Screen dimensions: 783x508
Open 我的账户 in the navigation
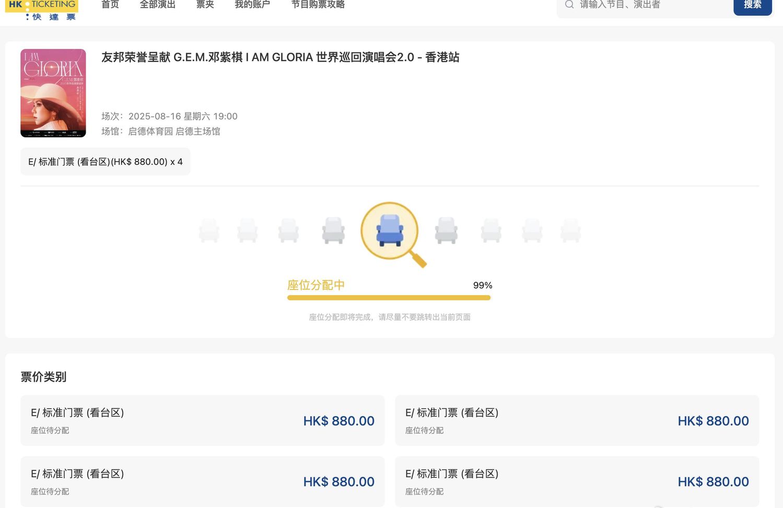pyautogui.click(x=252, y=5)
